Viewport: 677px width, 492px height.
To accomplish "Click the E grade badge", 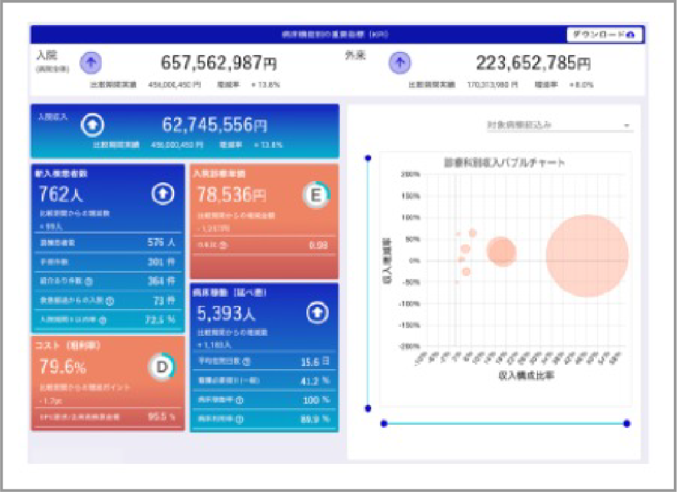I will pyautogui.click(x=316, y=196).
